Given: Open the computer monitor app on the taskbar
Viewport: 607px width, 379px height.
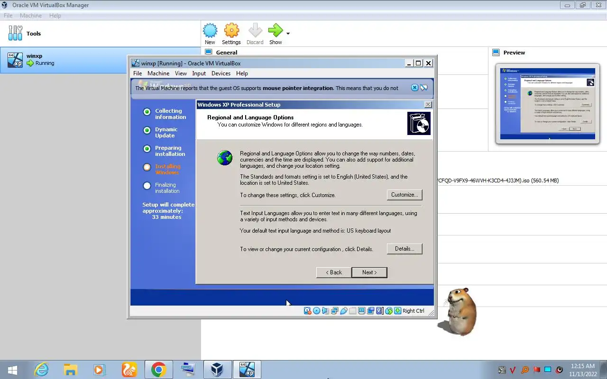Looking at the screenshot, I should [x=188, y=370].
